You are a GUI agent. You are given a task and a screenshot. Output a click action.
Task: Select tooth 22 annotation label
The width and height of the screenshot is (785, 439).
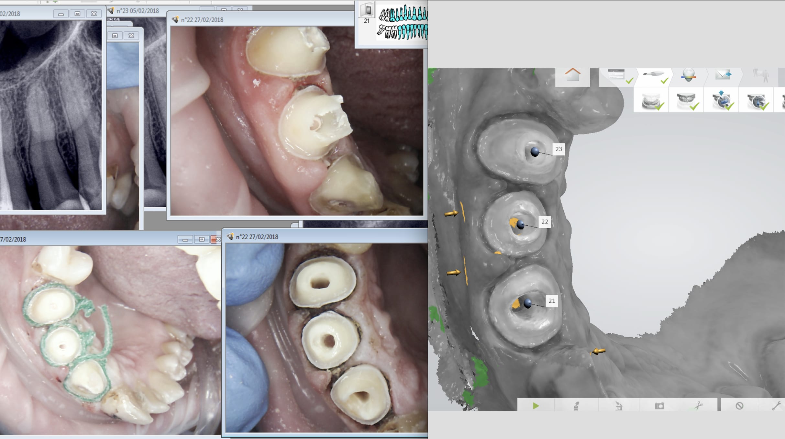(x=545, y=222)
